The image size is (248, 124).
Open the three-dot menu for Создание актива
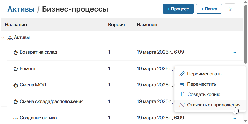coord(234,118)
